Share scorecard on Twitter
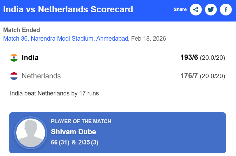The height and width of the screenshot is (156, 236). (211, 10)
